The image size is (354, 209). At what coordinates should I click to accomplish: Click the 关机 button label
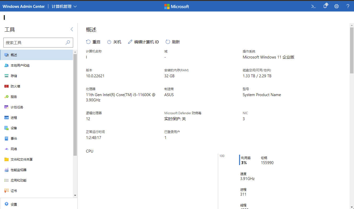tap(117, 42)
